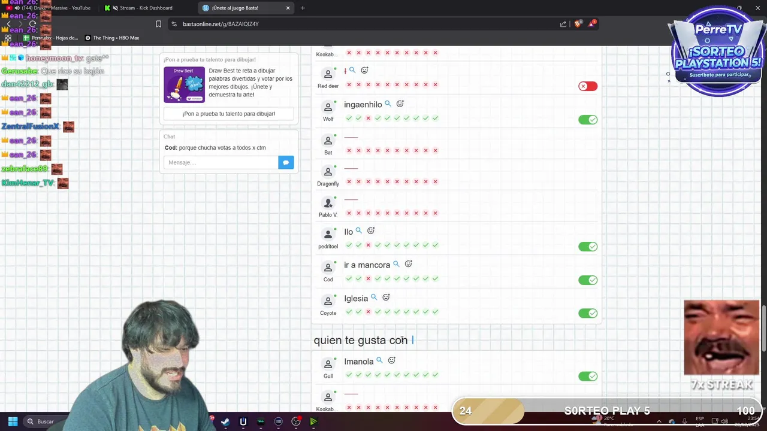Toggle vote for Red deer's answer
Viewport: 767px width, 431px height.
(588, 86)
